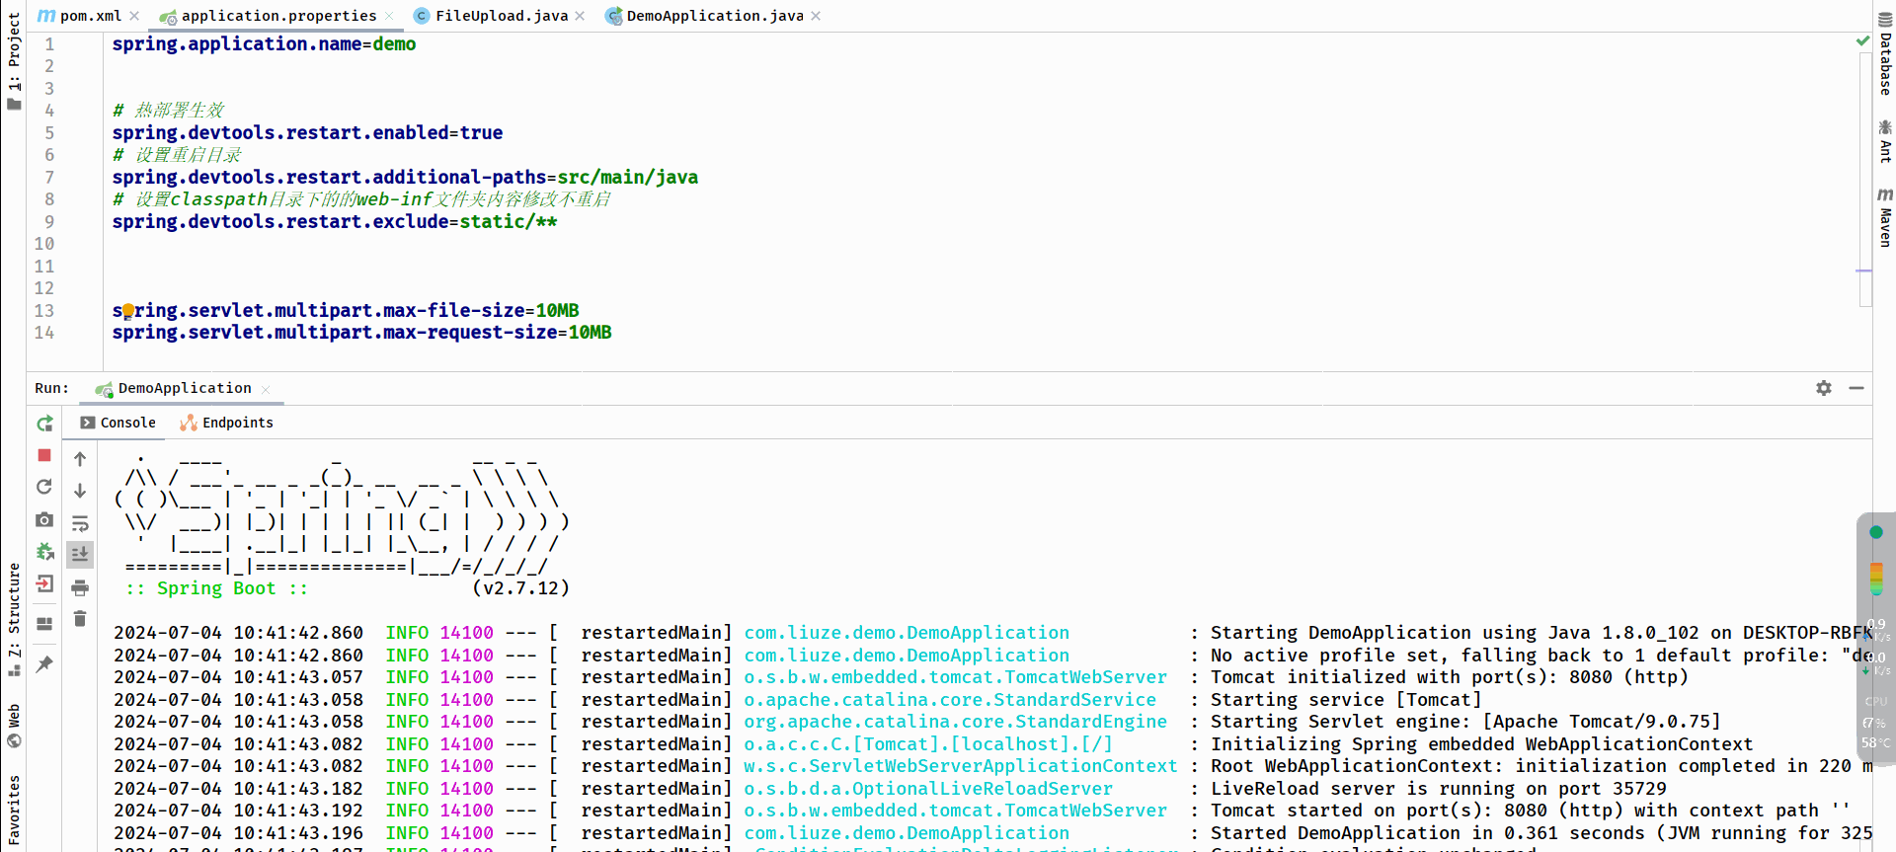Viewport: 1896px width, 852px height.
Task: Open the Ant tool window
Action: (x=1885, y=141)
